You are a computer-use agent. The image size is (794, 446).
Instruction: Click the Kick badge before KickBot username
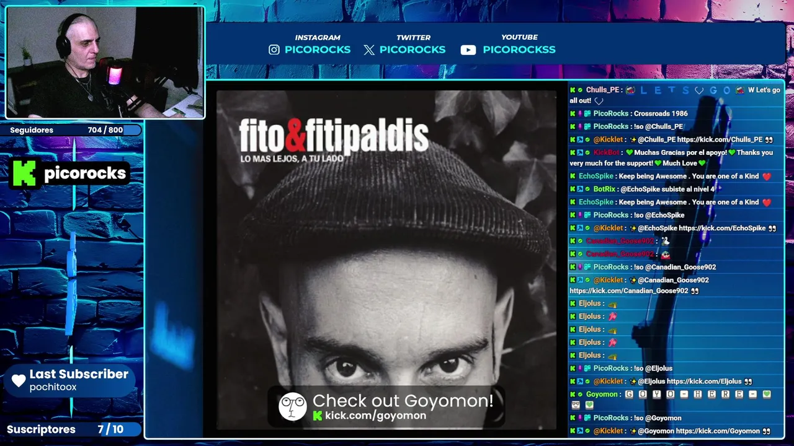[573, 153]
